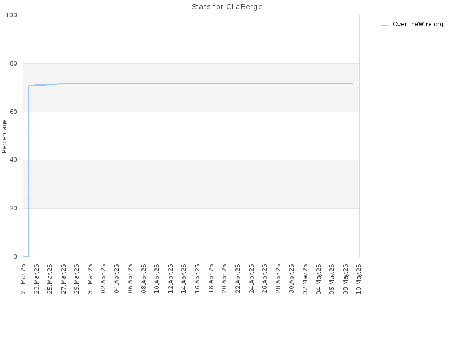Click the 31.Mar.25 date label
The width and height of the screenshot is (456, 342).
coord(90,279)
